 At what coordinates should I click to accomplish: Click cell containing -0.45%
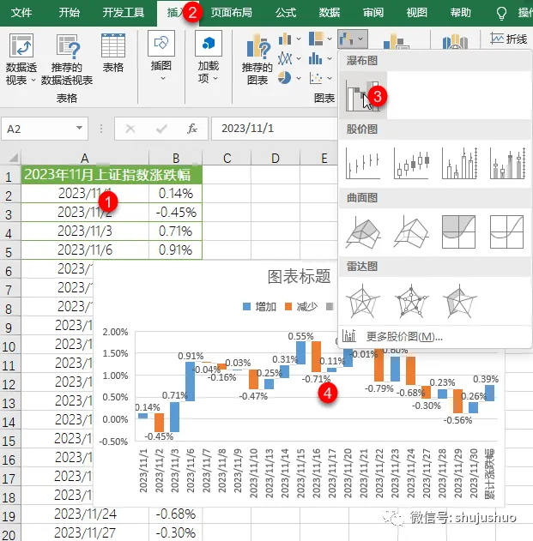(x=175, y=212)
